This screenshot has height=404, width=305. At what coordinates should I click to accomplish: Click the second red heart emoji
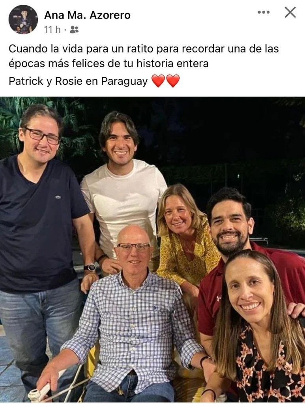click(x=173, y=81)
